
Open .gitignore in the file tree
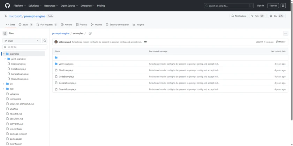tap(15, 94)
